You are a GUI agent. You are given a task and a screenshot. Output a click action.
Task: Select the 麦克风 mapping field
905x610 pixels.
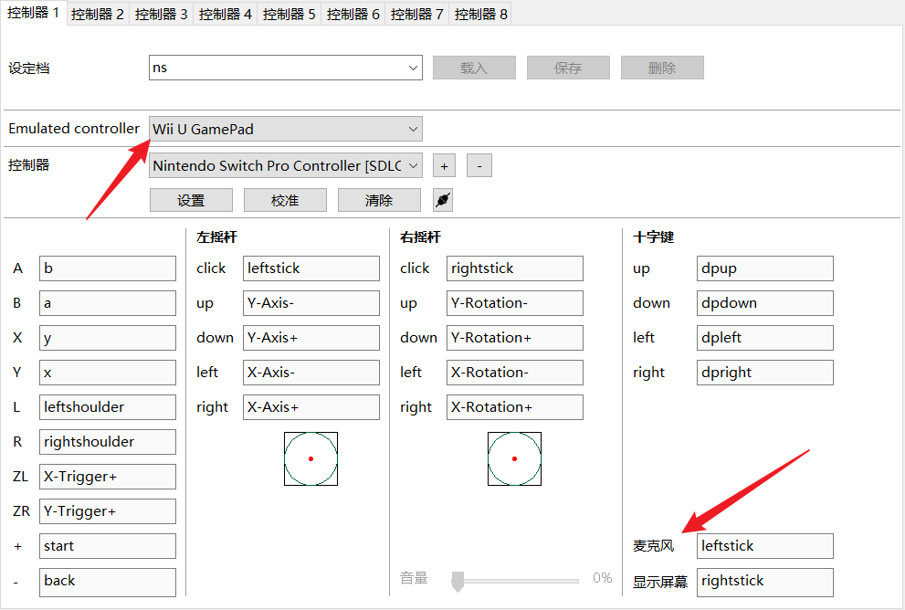[764, 546]
